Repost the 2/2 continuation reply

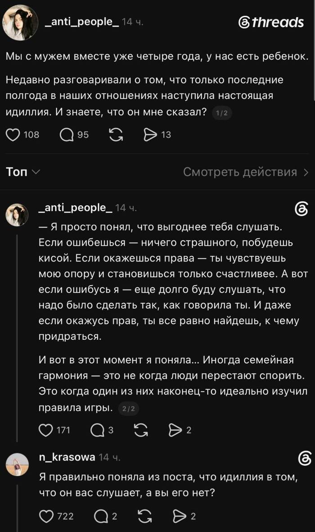[x=141, y=430]
